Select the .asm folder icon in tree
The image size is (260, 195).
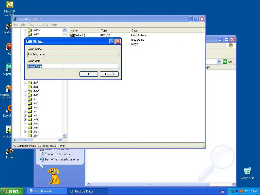pos(30,34)
